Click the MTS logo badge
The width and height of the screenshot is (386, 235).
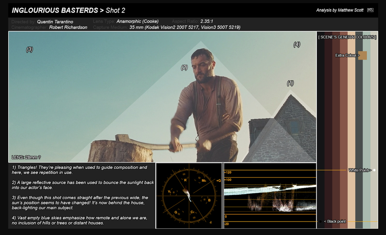pyautogui.click(x=370, y=10)
